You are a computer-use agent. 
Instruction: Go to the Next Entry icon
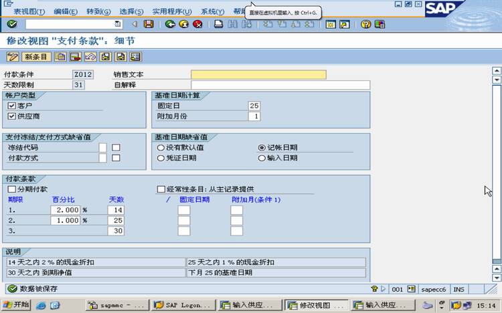(120, 57)
